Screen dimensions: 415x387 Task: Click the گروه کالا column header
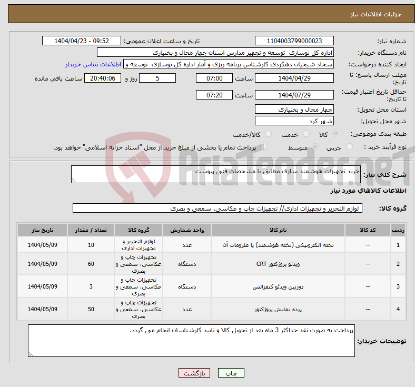click(x=139, y=230)
